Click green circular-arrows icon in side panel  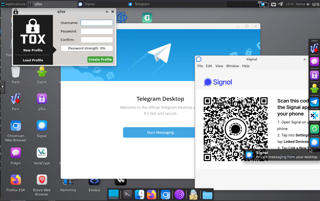(314, 129)
